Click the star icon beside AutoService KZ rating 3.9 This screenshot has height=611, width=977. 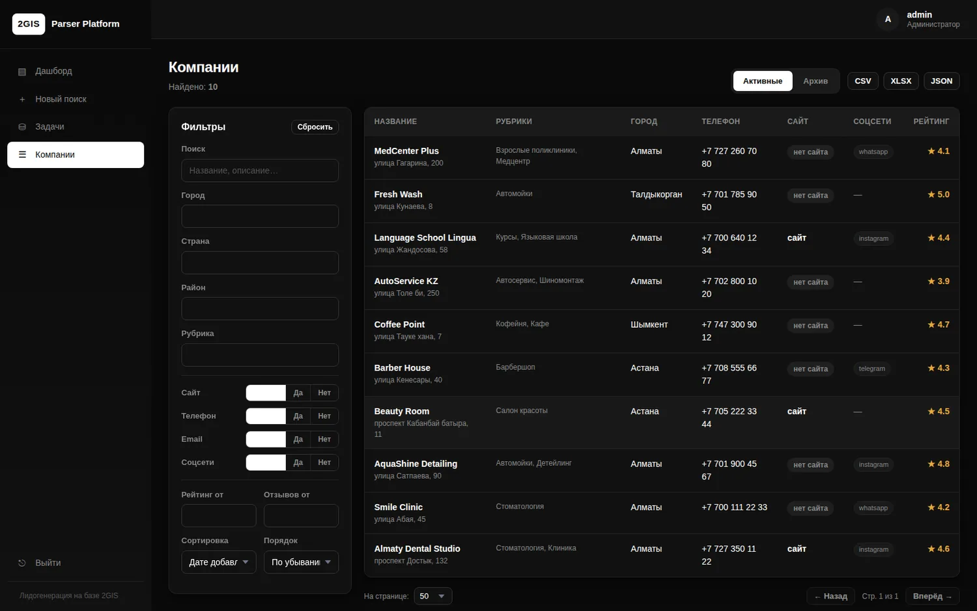click(931, 281)
